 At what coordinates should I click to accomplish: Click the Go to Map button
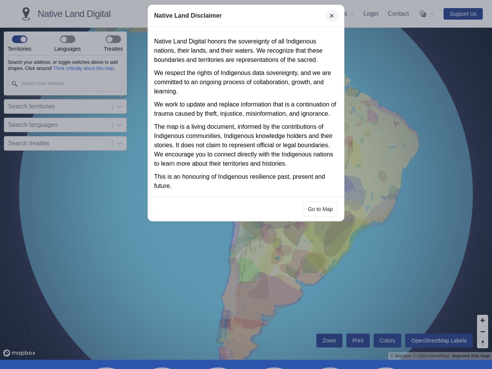[x=320, y=209]
